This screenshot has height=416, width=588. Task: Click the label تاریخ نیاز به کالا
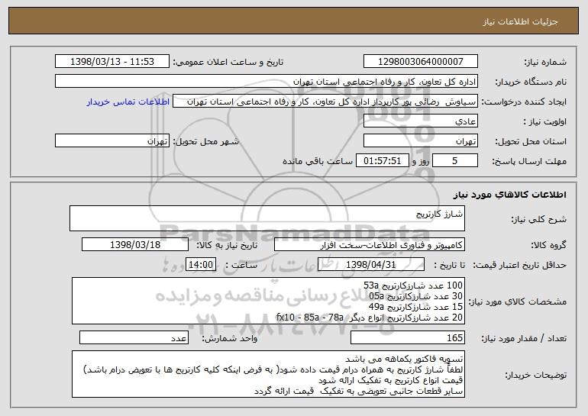point(227,246)
